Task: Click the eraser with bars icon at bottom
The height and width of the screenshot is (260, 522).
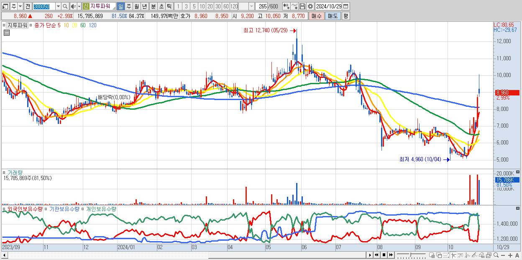Action: (482, 255)
